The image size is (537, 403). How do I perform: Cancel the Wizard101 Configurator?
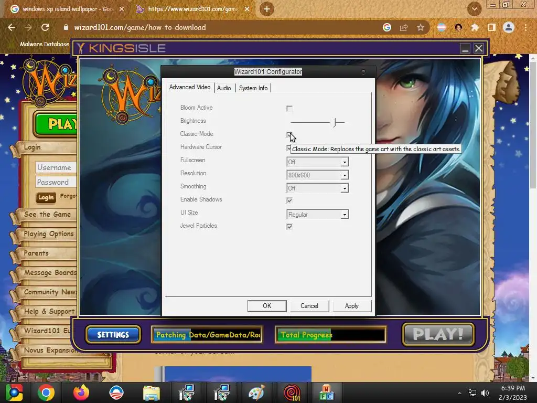pos(309,306)
